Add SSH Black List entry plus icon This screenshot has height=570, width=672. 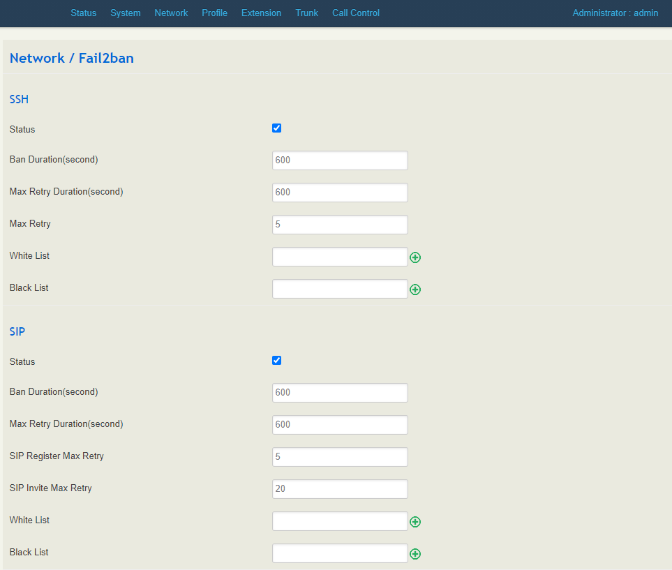pos(415,290)
